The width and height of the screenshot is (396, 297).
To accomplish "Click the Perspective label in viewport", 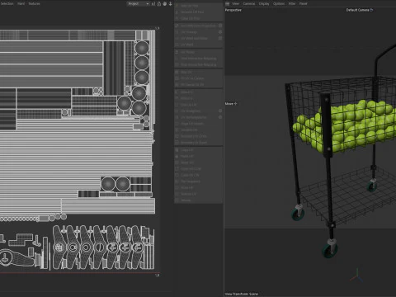I will tap(233, 10).
